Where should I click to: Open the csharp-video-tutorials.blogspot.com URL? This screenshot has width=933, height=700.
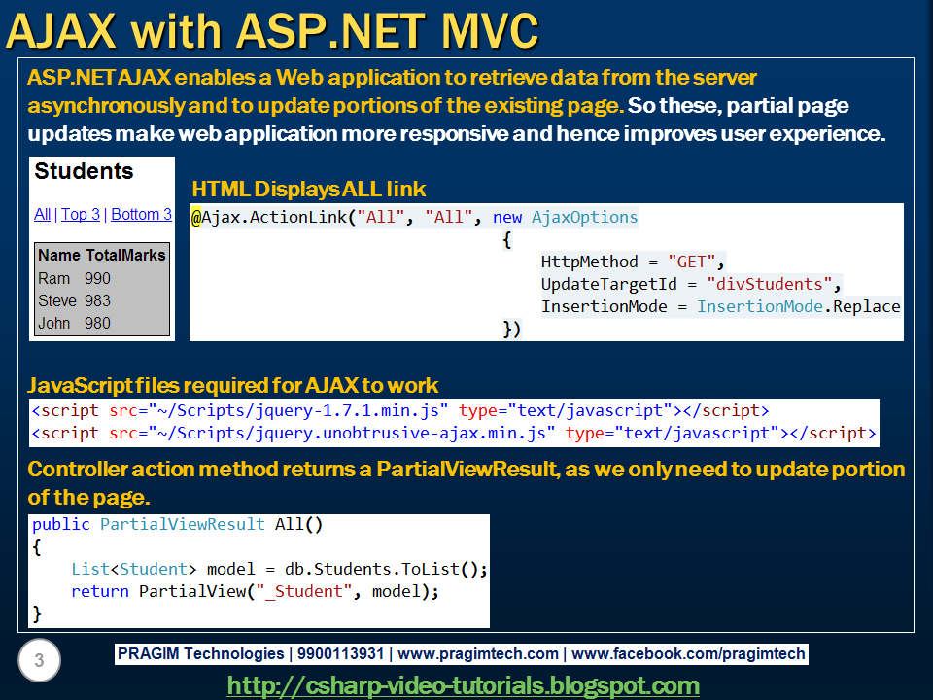click(464, 683)
